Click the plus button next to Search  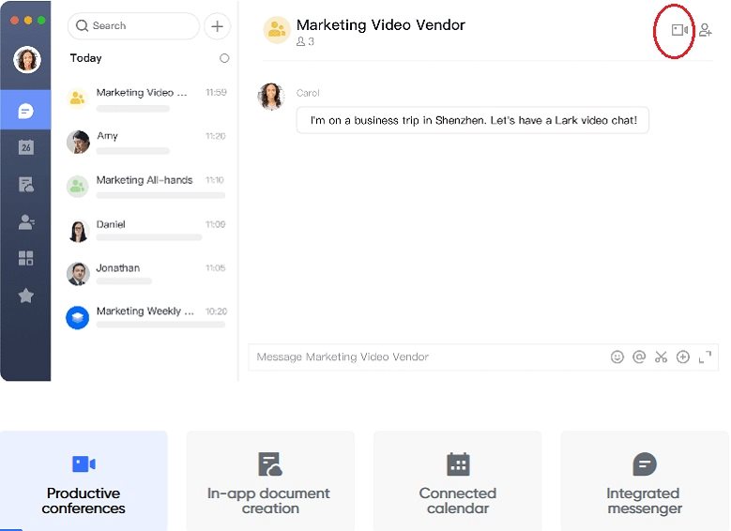218,26
